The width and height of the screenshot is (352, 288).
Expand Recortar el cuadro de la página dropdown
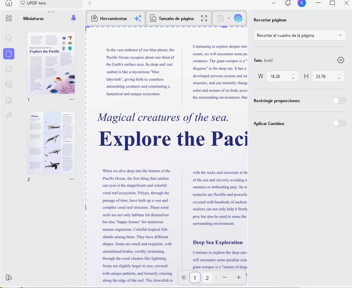pyautogui.click(x=300, y=35)
